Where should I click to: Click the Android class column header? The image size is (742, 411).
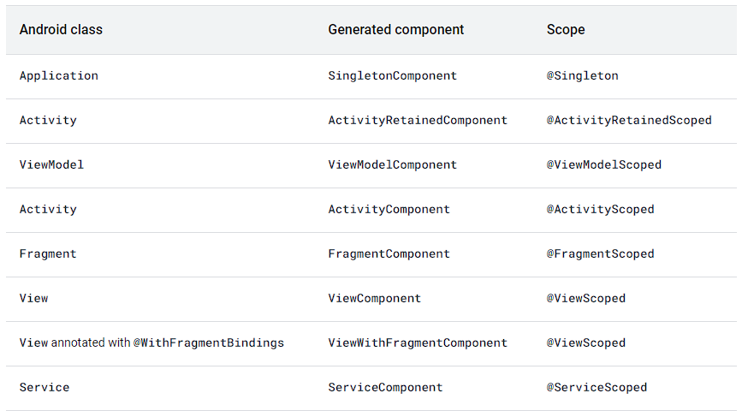[61, 30]
